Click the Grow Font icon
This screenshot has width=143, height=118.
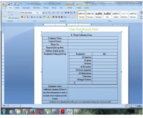tap(44, 13)
